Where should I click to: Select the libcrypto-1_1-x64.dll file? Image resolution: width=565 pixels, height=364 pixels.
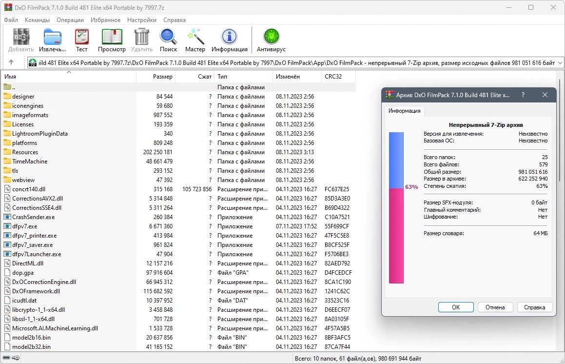tap(179, 309)
